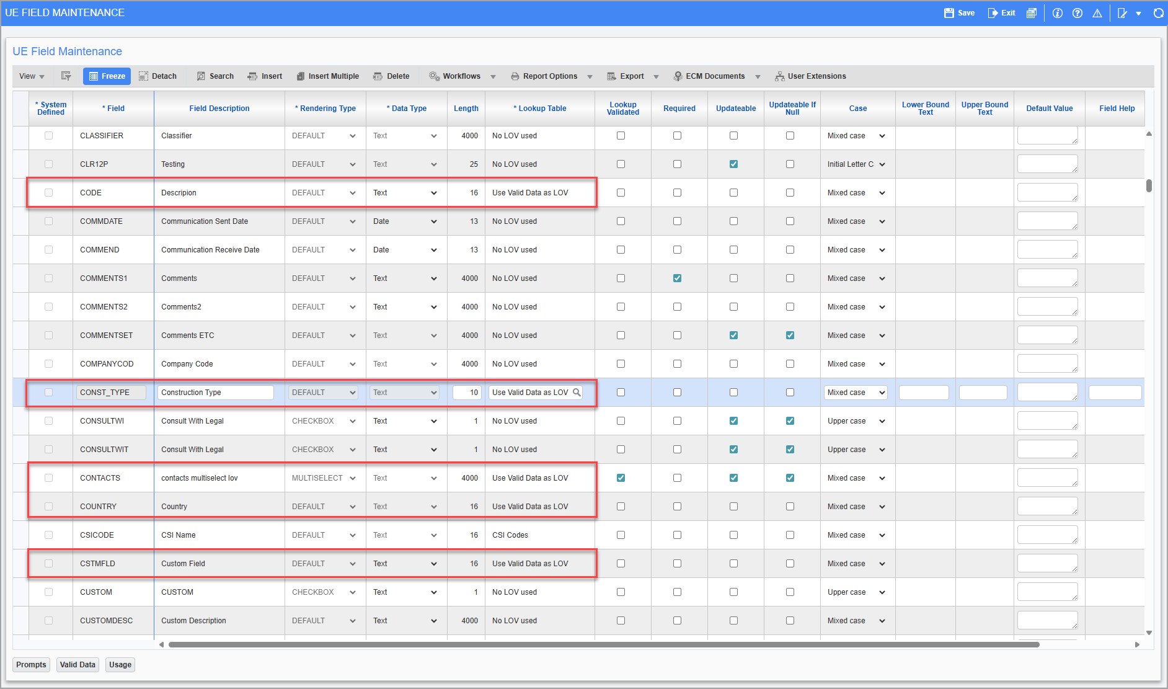Open Case dropdown for CLR12P row
1168x689 pixels.
(x=856, y=164)
